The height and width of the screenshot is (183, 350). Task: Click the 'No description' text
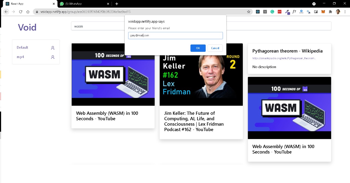click(264, 67)
